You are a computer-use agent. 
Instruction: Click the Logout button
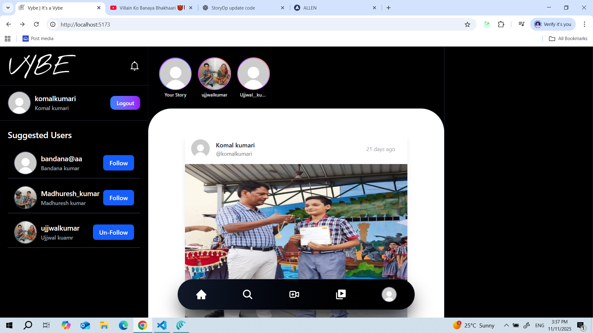(125, 103)
